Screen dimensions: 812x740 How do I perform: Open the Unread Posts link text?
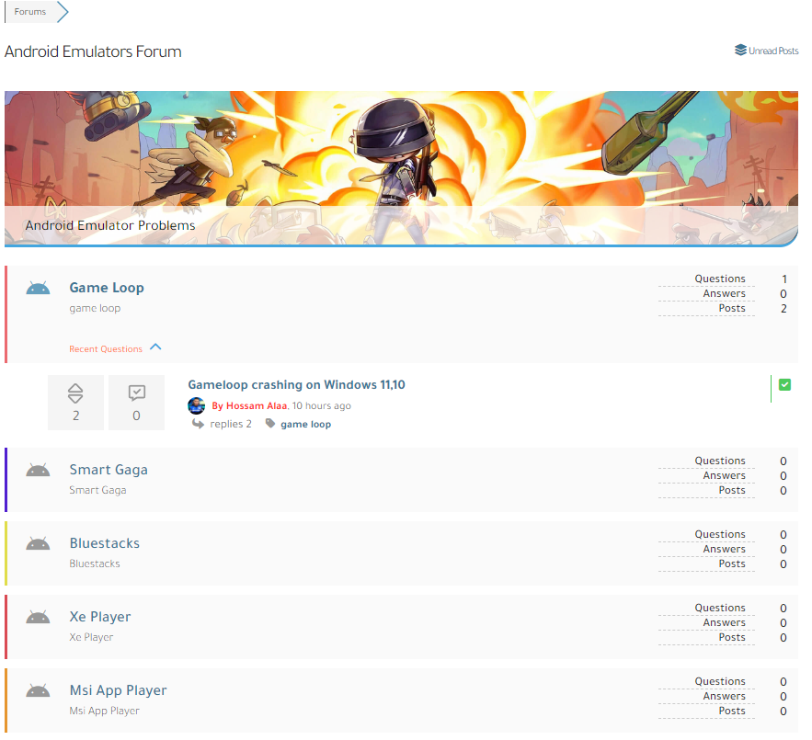tap(773, 51)
